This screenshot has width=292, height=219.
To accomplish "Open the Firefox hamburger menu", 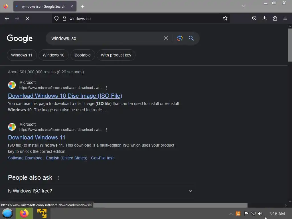I will [285, 18].
